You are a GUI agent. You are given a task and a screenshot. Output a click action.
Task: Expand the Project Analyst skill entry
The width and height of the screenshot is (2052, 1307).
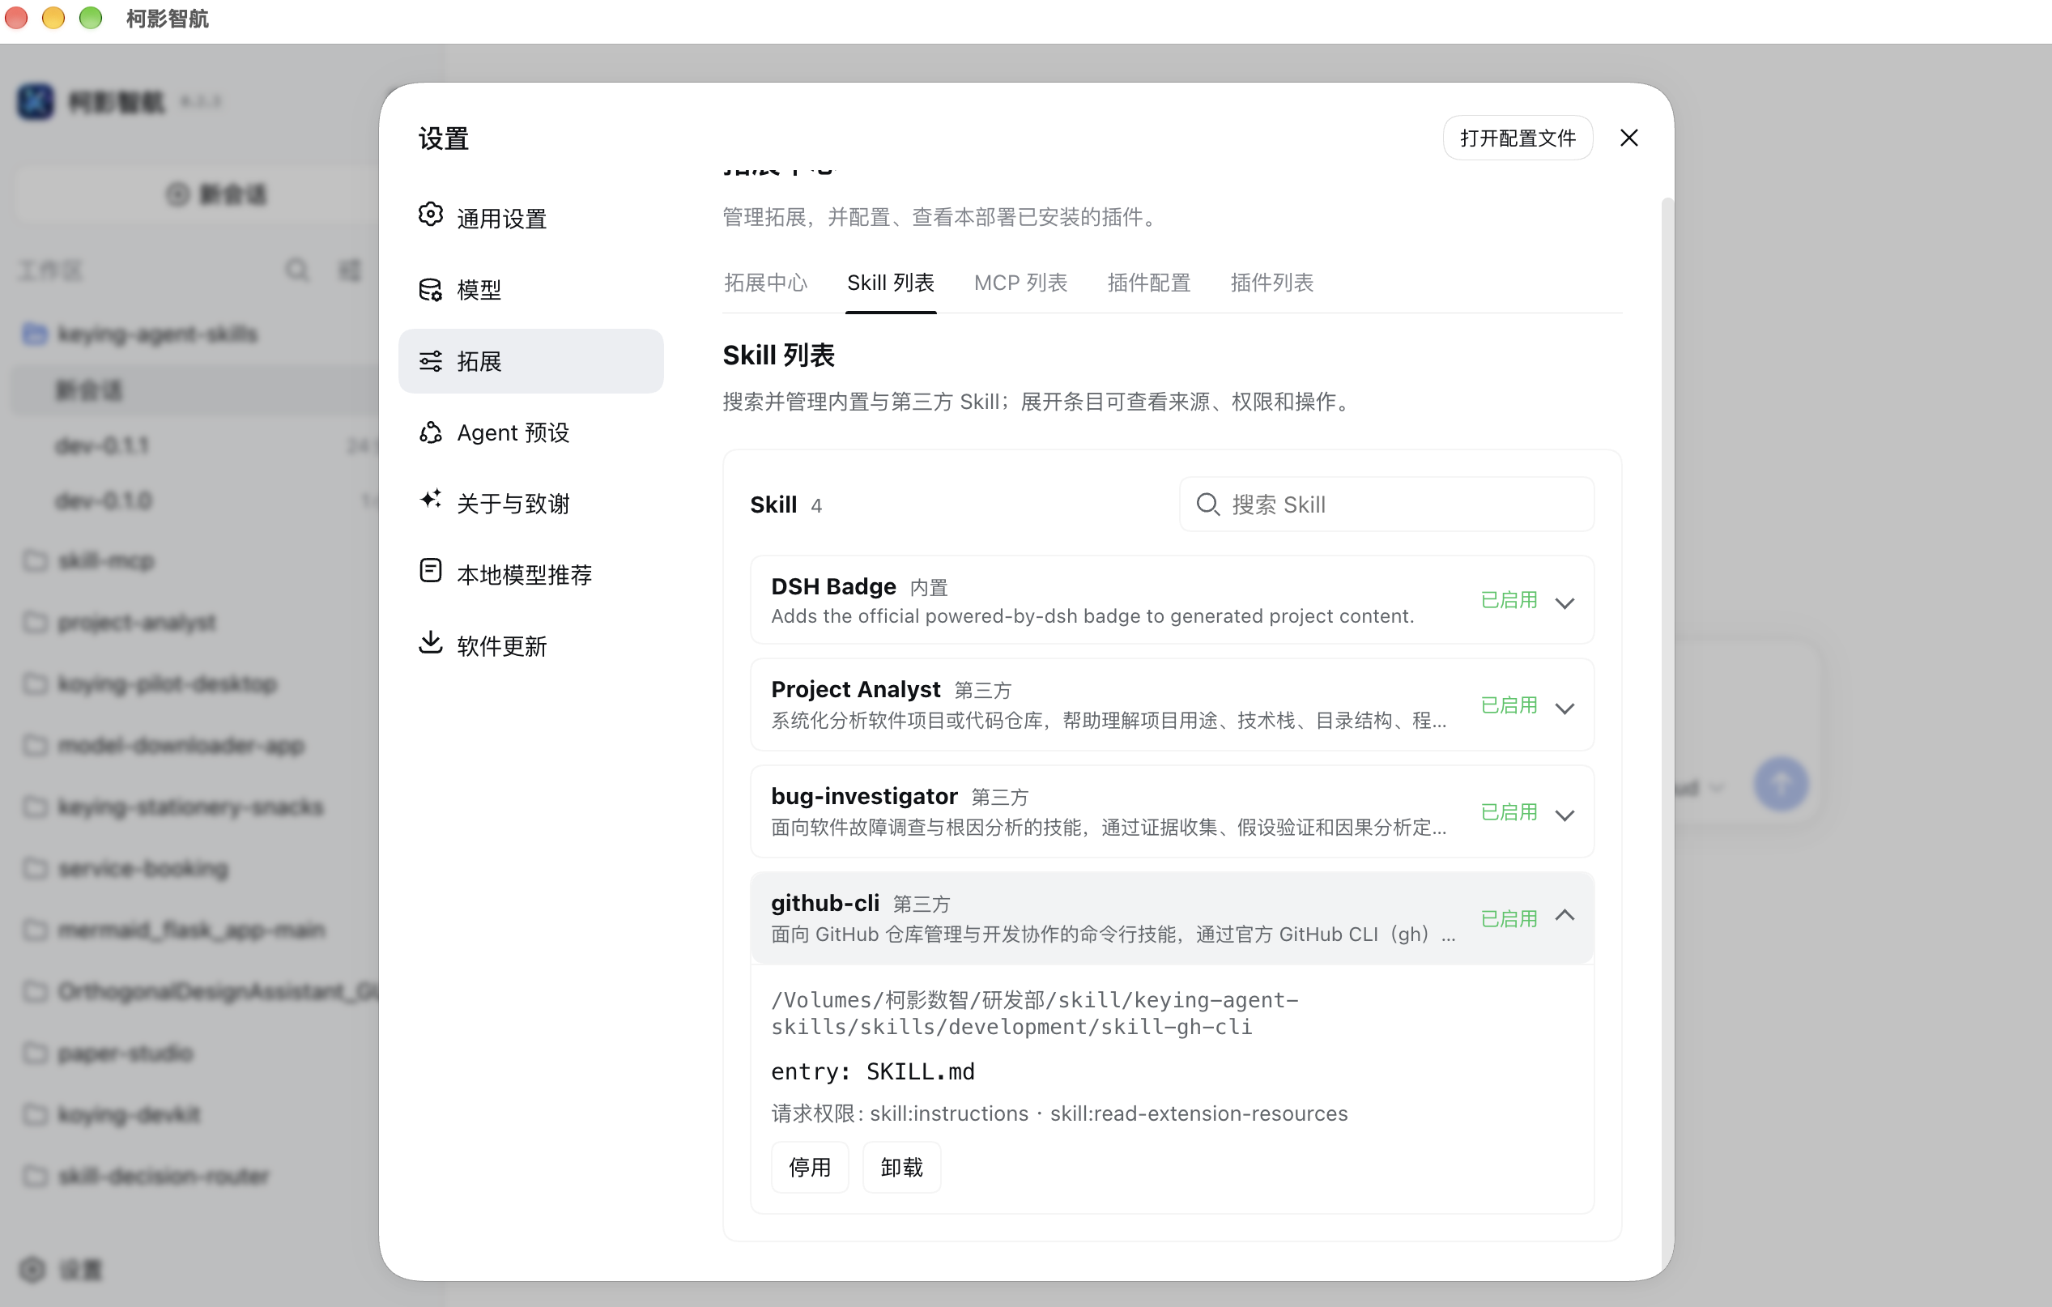[1564, 708]
